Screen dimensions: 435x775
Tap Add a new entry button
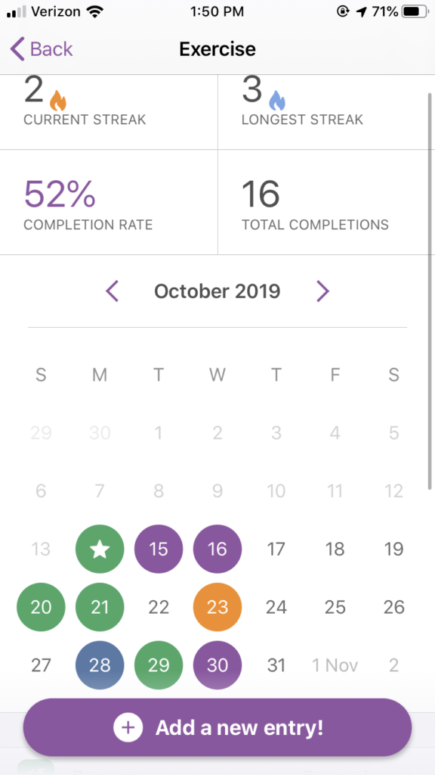(217, 727)
